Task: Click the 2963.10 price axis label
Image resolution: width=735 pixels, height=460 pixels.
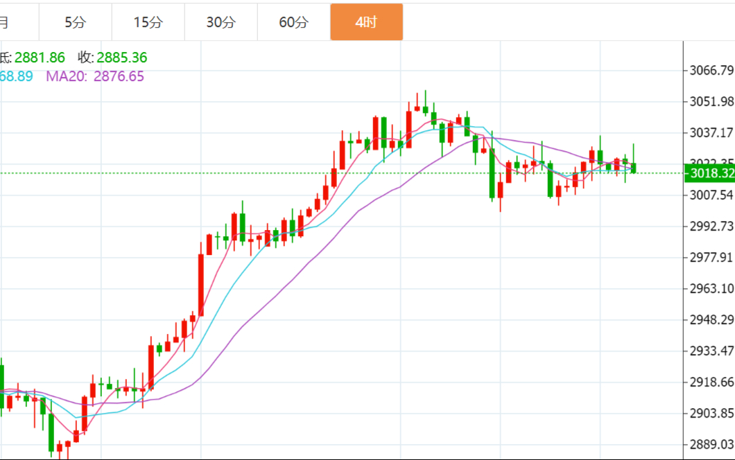Action: click(711, 289)
